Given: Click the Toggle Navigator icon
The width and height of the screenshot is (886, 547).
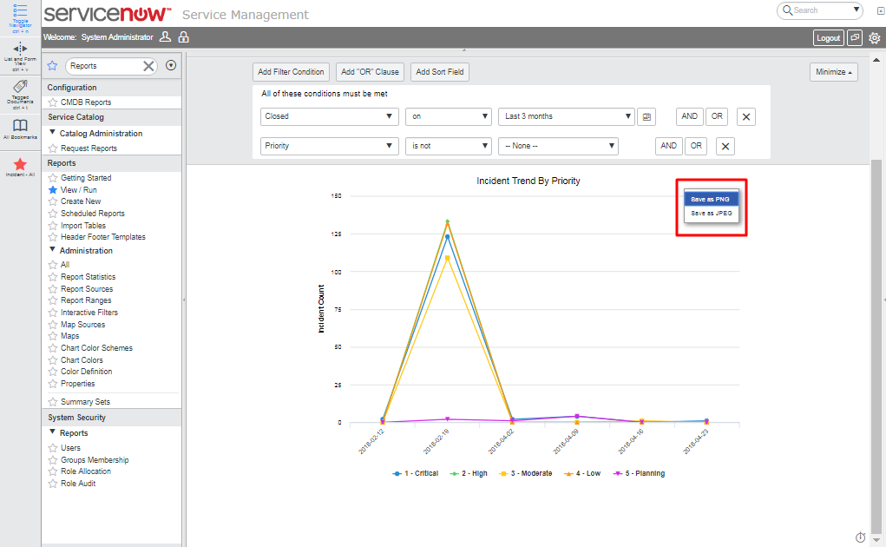Looking at the screenshot, I should pos(20,12).
